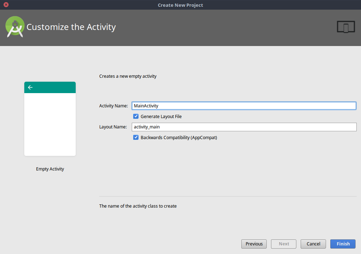Viewport: 361px width, 254px height.
Task: Click the "Activity Name:" field label
Action: click(x=113, y=106)
